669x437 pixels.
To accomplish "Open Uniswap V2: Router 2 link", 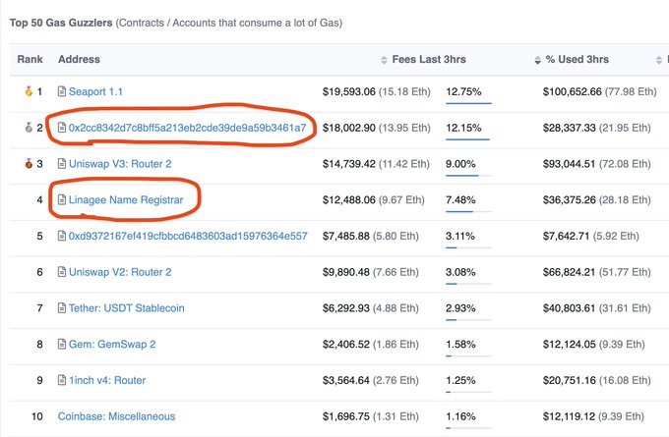I will [x=120, y=272].
